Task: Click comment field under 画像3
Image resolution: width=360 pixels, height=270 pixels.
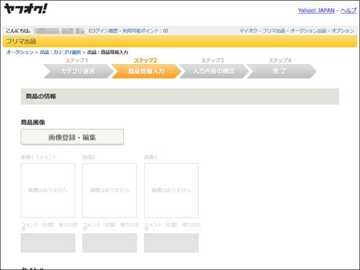Action: 171,243
